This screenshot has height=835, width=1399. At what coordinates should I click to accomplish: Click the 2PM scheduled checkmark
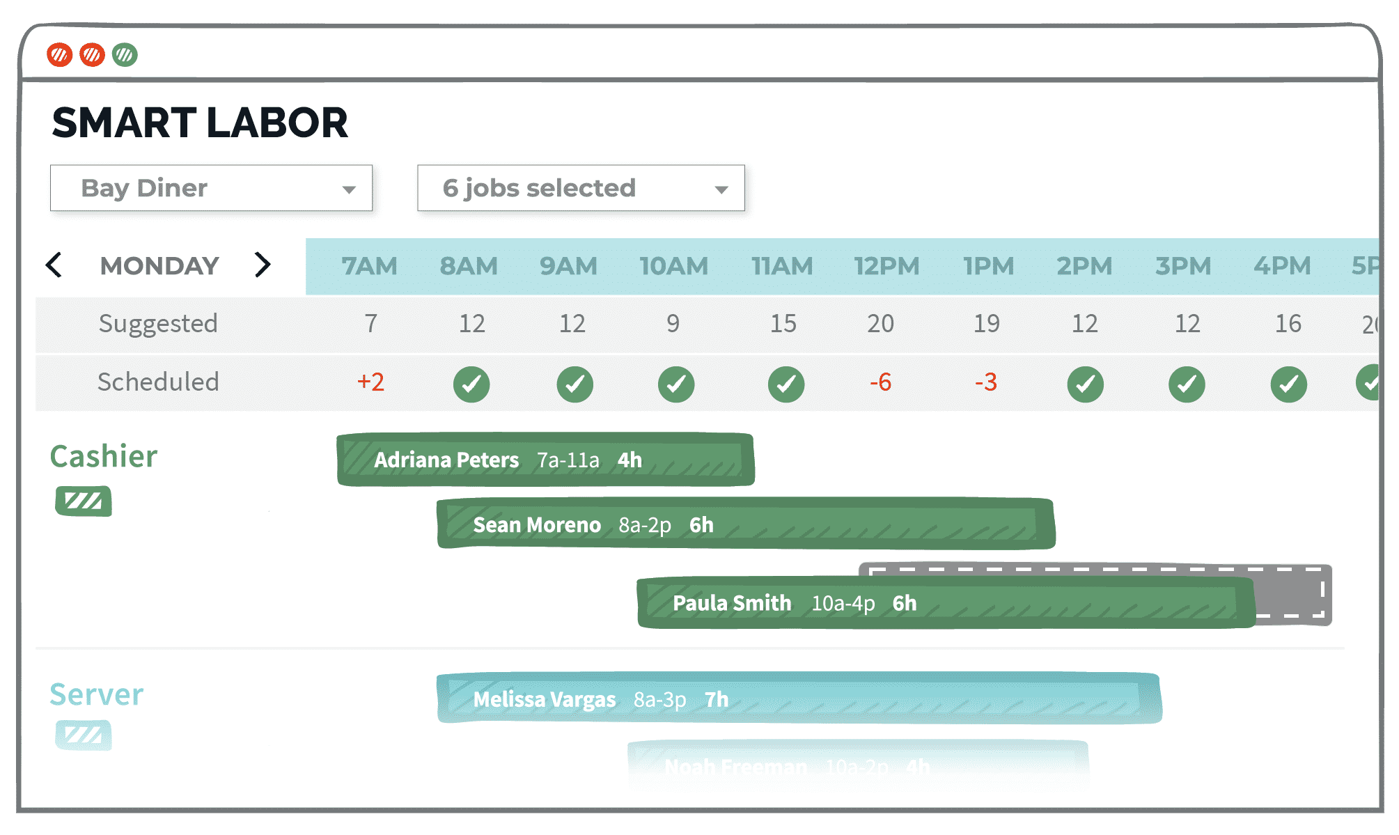[1085, 384]
